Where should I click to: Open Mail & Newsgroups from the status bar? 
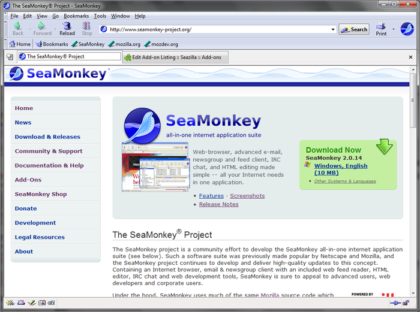tap(21, 302)
